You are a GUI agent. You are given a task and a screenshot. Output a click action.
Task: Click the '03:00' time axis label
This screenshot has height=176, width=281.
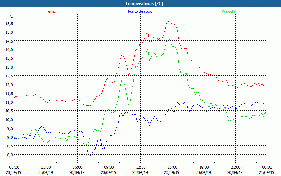point(46,168)
